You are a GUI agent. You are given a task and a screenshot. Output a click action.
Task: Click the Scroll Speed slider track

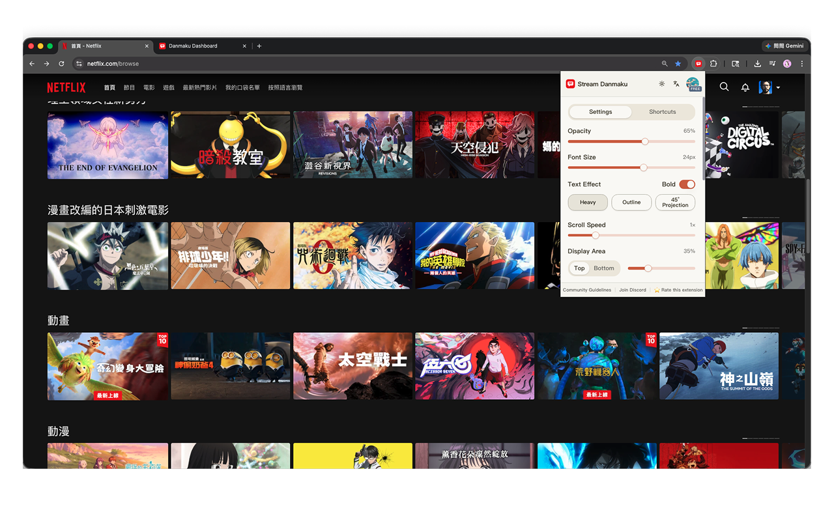point(631,235)
